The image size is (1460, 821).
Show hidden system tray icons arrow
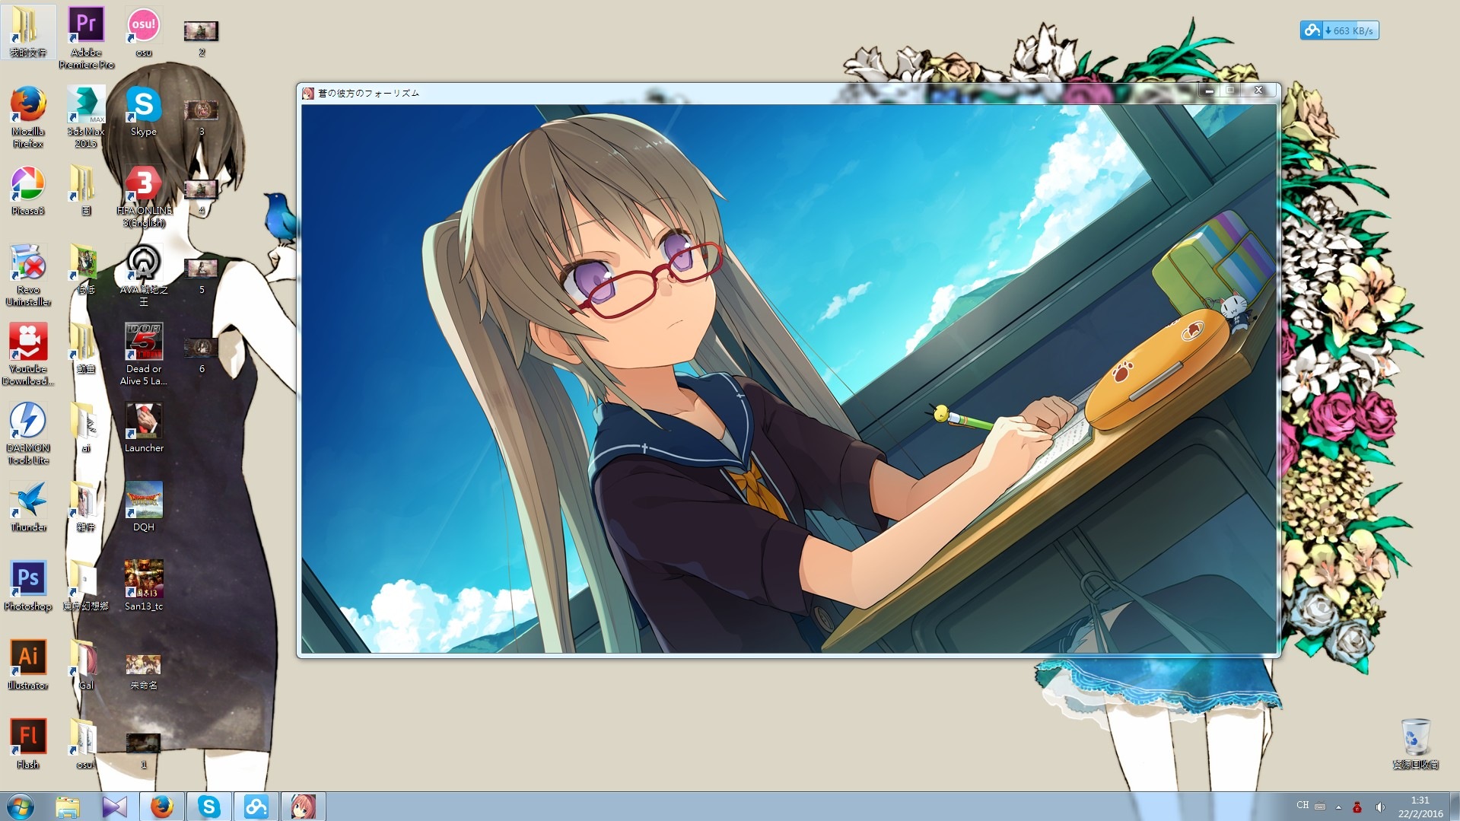pos(1338,807)
